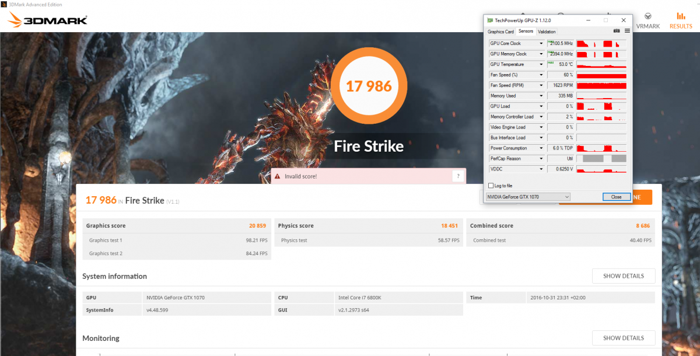The image size is (700, 356).
Task: Open the GPU Memory Clock sensor dropdown
Action: point(541,54)
